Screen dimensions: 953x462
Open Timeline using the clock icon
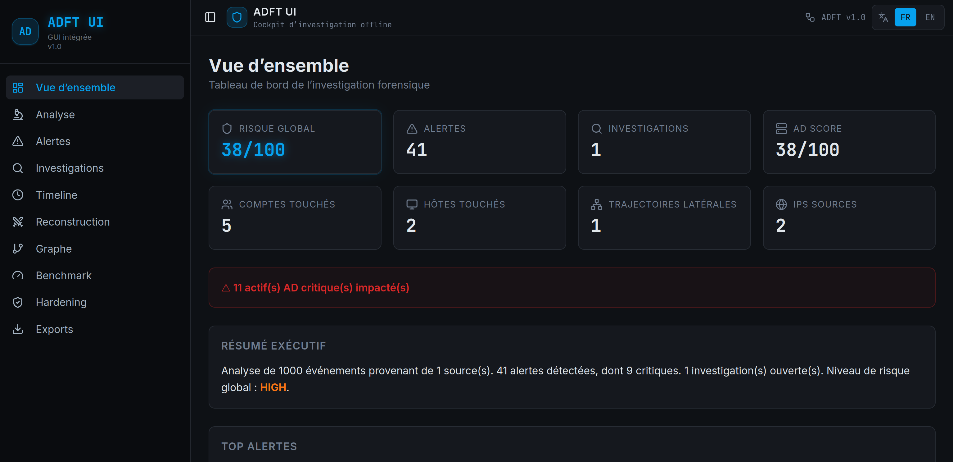18,195
